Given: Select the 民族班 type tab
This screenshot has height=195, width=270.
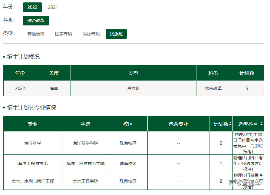Looking at the screenshot, I should pyautogui.click(x=116, y=34).
